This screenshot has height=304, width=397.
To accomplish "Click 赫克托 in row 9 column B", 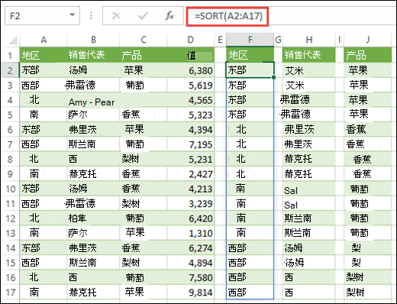I will (82, 174).
